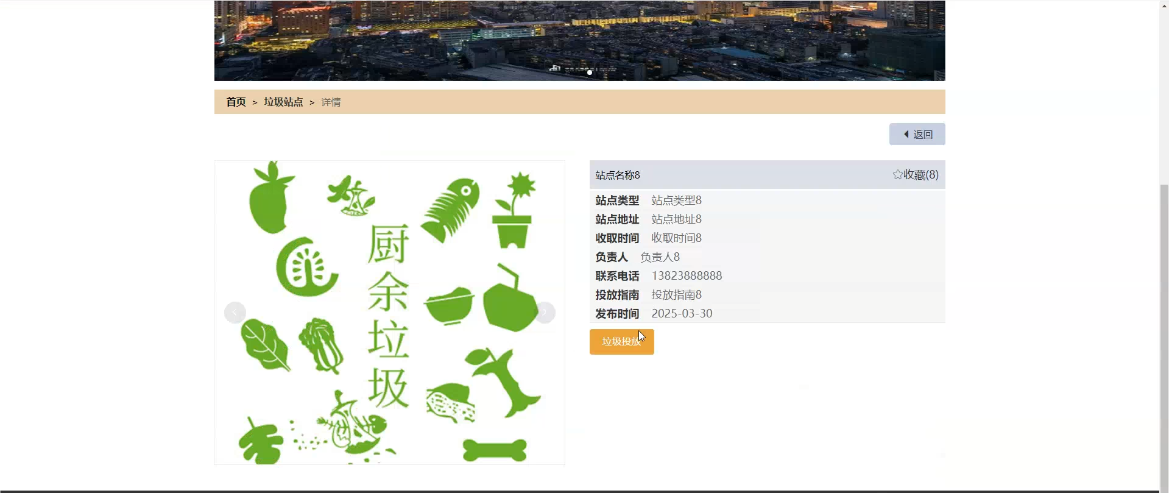Click the city skyline banner image
Image resolution: width=1169 pixels, height=493 pixels.
pyautogui.click(x=580, y=40)
